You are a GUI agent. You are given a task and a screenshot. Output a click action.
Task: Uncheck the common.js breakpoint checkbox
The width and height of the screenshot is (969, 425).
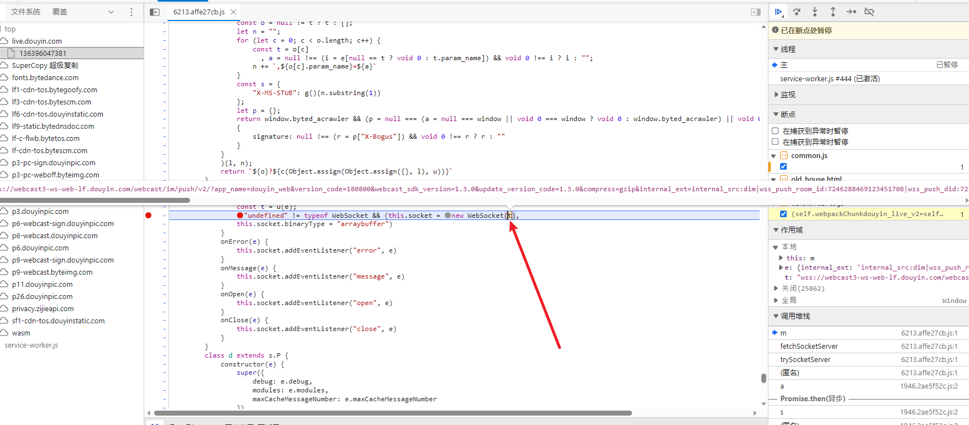pos(783,166)
